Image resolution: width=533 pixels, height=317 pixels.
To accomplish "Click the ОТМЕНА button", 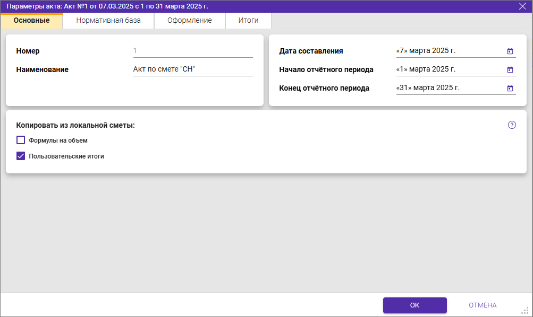I will pos(483,305).
